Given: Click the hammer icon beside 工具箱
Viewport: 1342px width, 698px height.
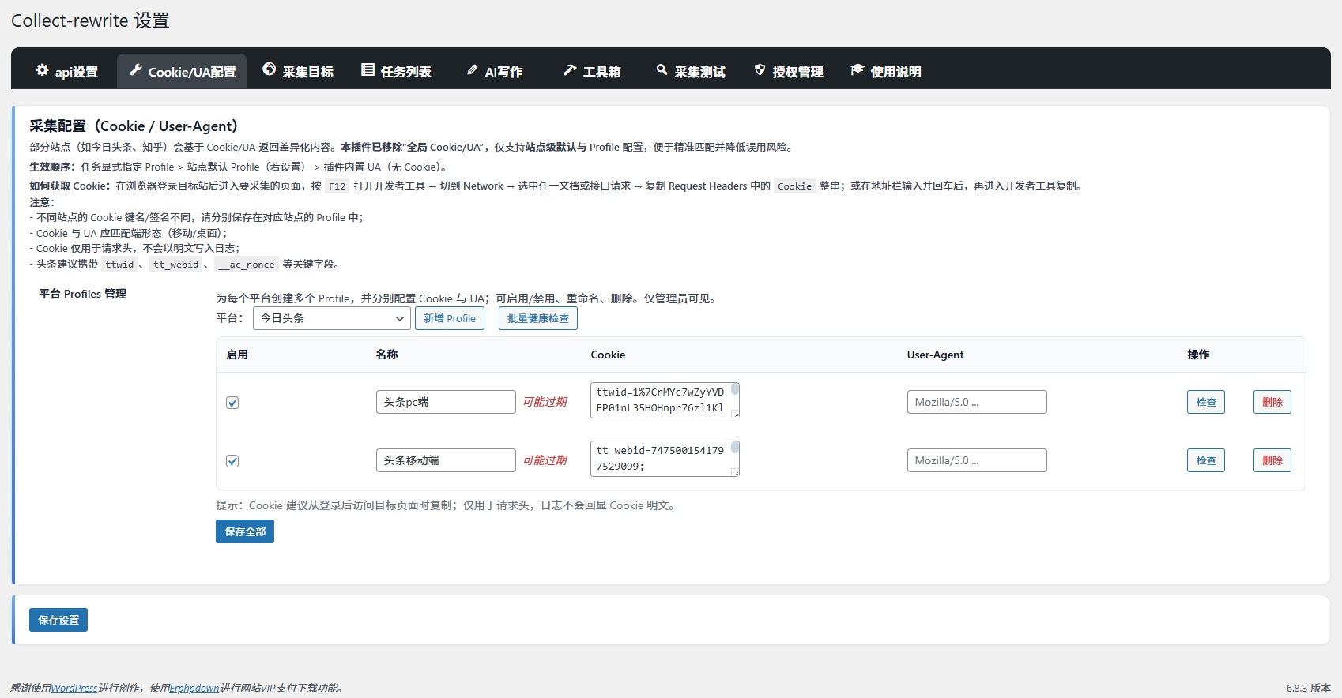Looking at the screenshot, I should [570, 70].
